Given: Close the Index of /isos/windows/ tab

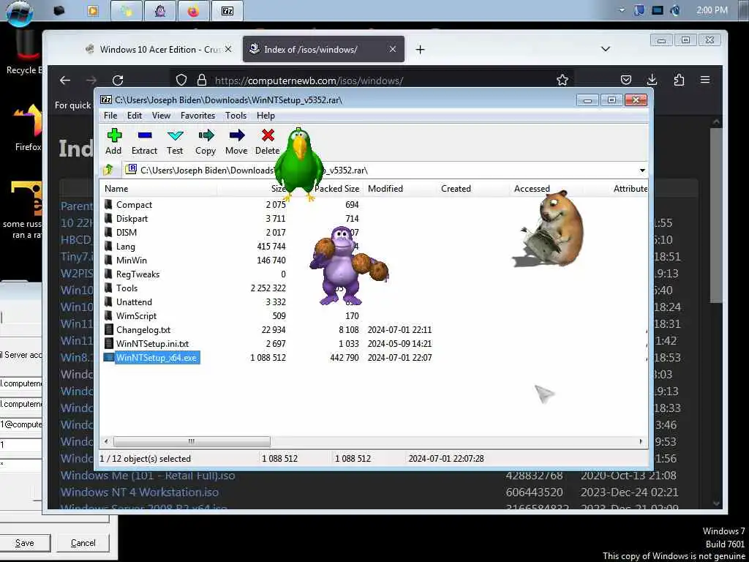Looking at the screenshot, I should 393,49.
